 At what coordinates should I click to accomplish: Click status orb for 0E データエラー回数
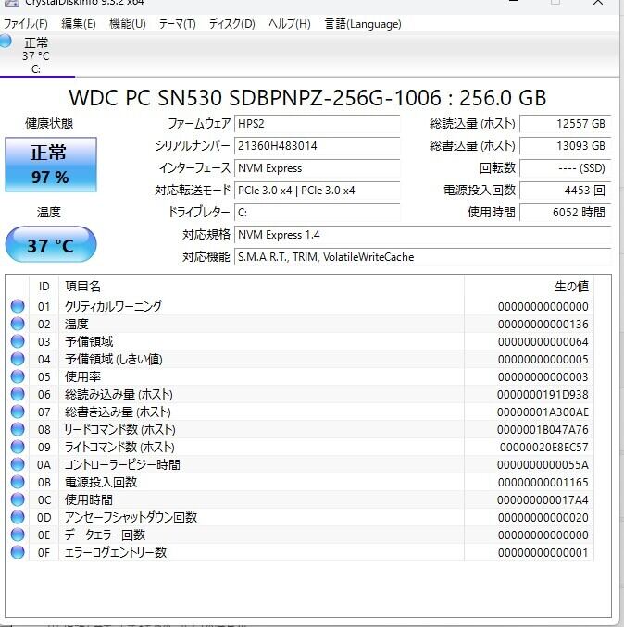[18, 535]
